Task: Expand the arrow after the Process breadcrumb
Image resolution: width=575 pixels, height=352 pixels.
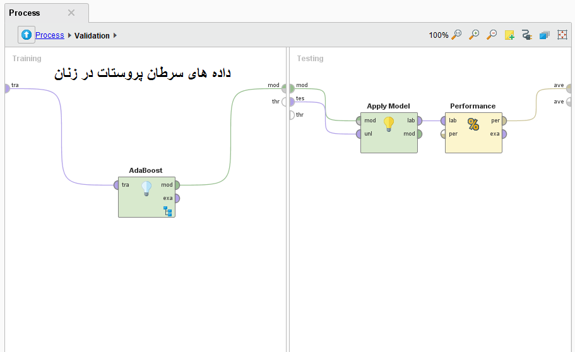Action: (x=69, y=35)
